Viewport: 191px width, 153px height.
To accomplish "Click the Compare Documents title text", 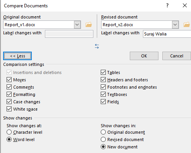I will click(26, 6).
